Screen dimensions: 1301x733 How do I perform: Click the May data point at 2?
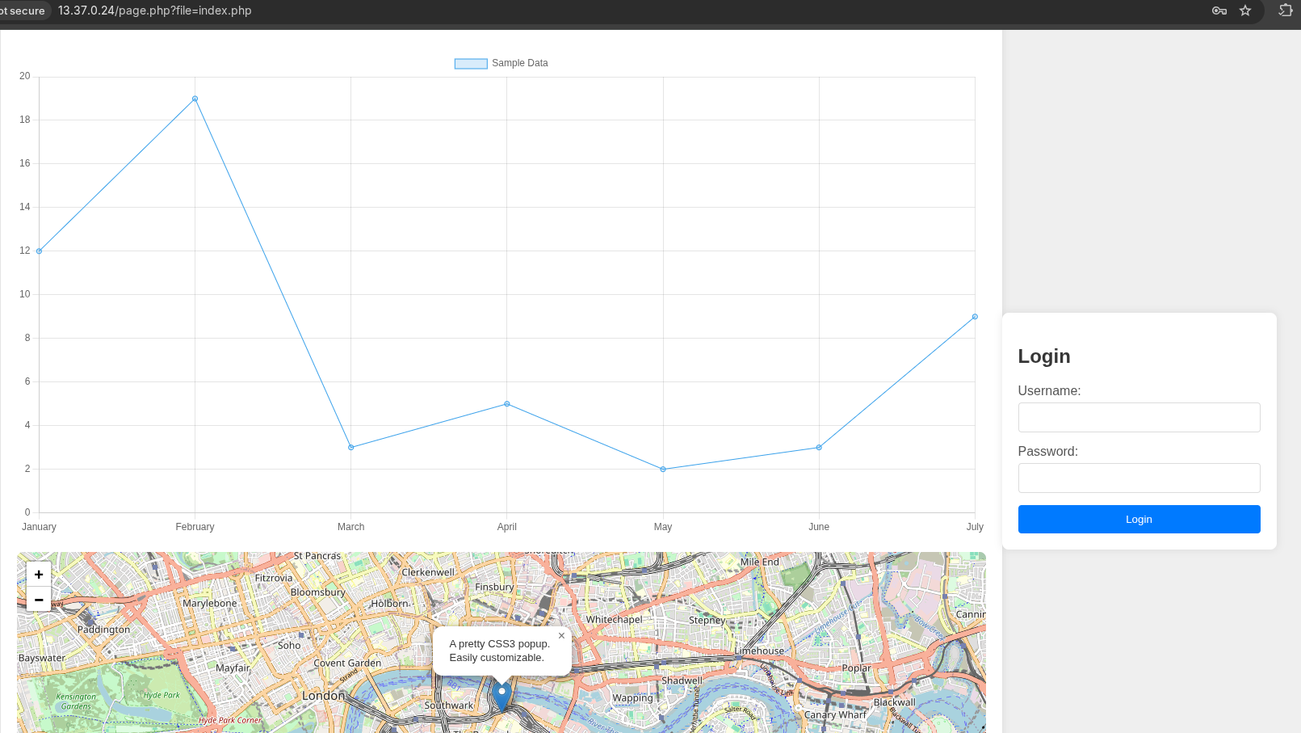pos(663,470)
